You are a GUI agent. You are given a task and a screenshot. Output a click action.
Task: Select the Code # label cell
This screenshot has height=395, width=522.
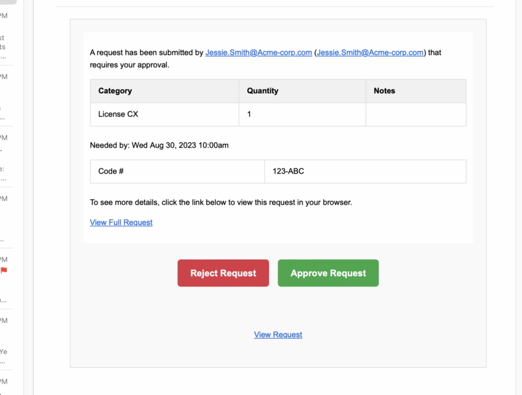(110, 171)
